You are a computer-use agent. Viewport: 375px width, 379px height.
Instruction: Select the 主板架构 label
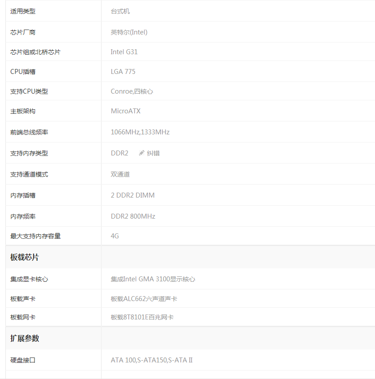(x=23, y=111)
